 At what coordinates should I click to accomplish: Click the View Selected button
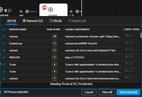128,92
